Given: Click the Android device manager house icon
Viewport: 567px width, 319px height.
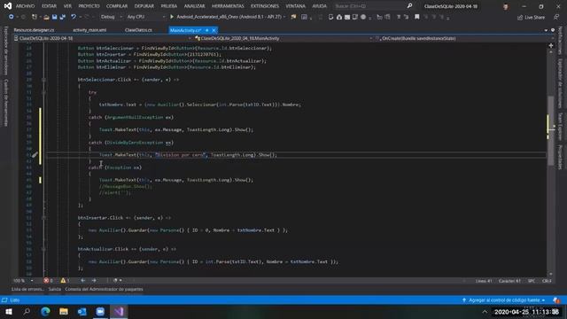Looking at the screenshot, I should pos(338,17).
